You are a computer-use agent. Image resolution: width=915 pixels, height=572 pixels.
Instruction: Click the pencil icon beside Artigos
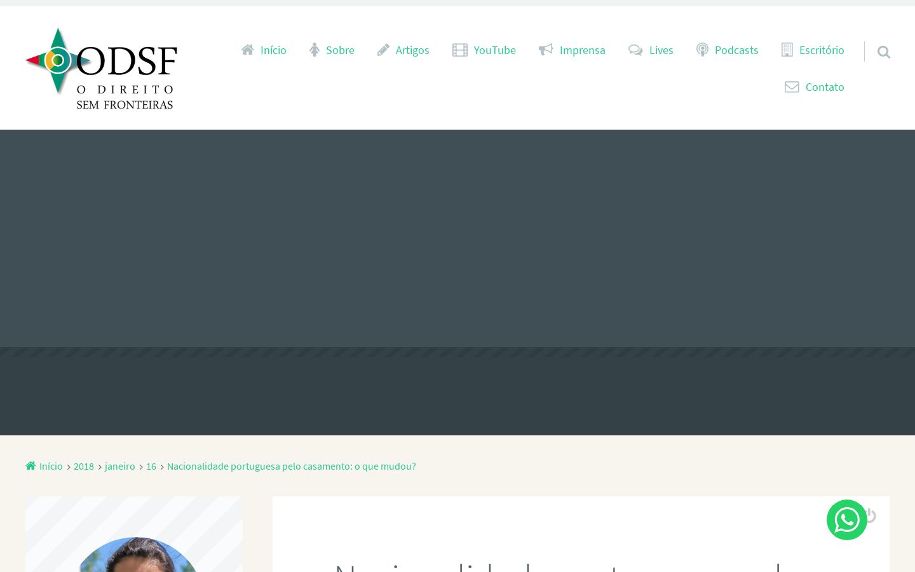383,50
